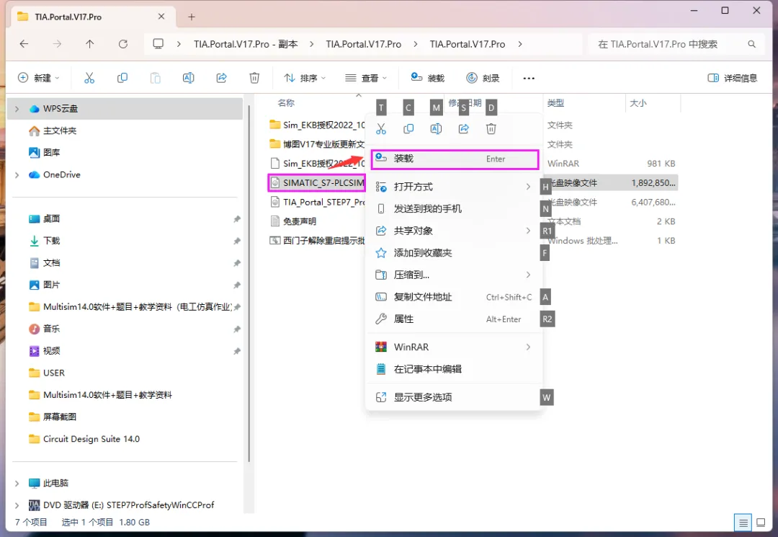Click the Share icon in the toolbar
Image resolution: width=778 pixels, height=537 pixels.
pyautogui.click(x=221, y=78)
